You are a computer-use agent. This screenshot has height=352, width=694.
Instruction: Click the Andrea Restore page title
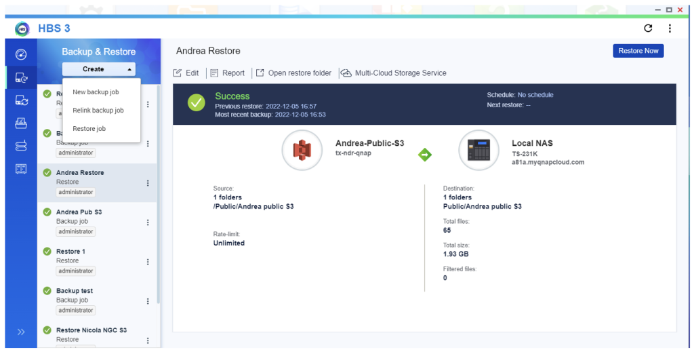(x=208, y=51)
